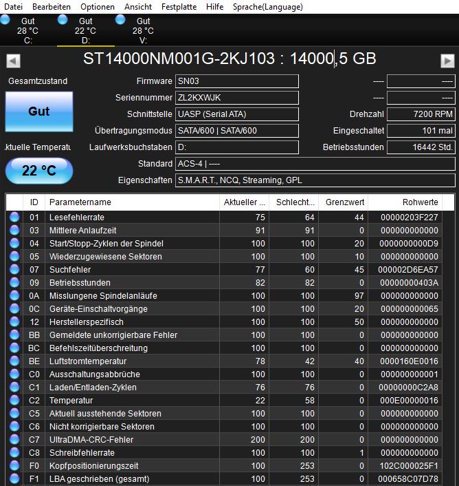Open the Ansicht menu
Image resolution: width=459 pixels, height=486 pixels.
(x=138, y=6)
